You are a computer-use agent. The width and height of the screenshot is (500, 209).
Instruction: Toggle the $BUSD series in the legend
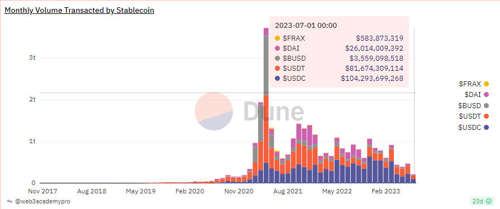[x=474, y=105]
